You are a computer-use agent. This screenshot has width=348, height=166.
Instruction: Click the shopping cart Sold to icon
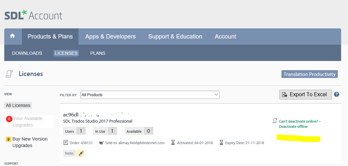(x=101, y=143)
